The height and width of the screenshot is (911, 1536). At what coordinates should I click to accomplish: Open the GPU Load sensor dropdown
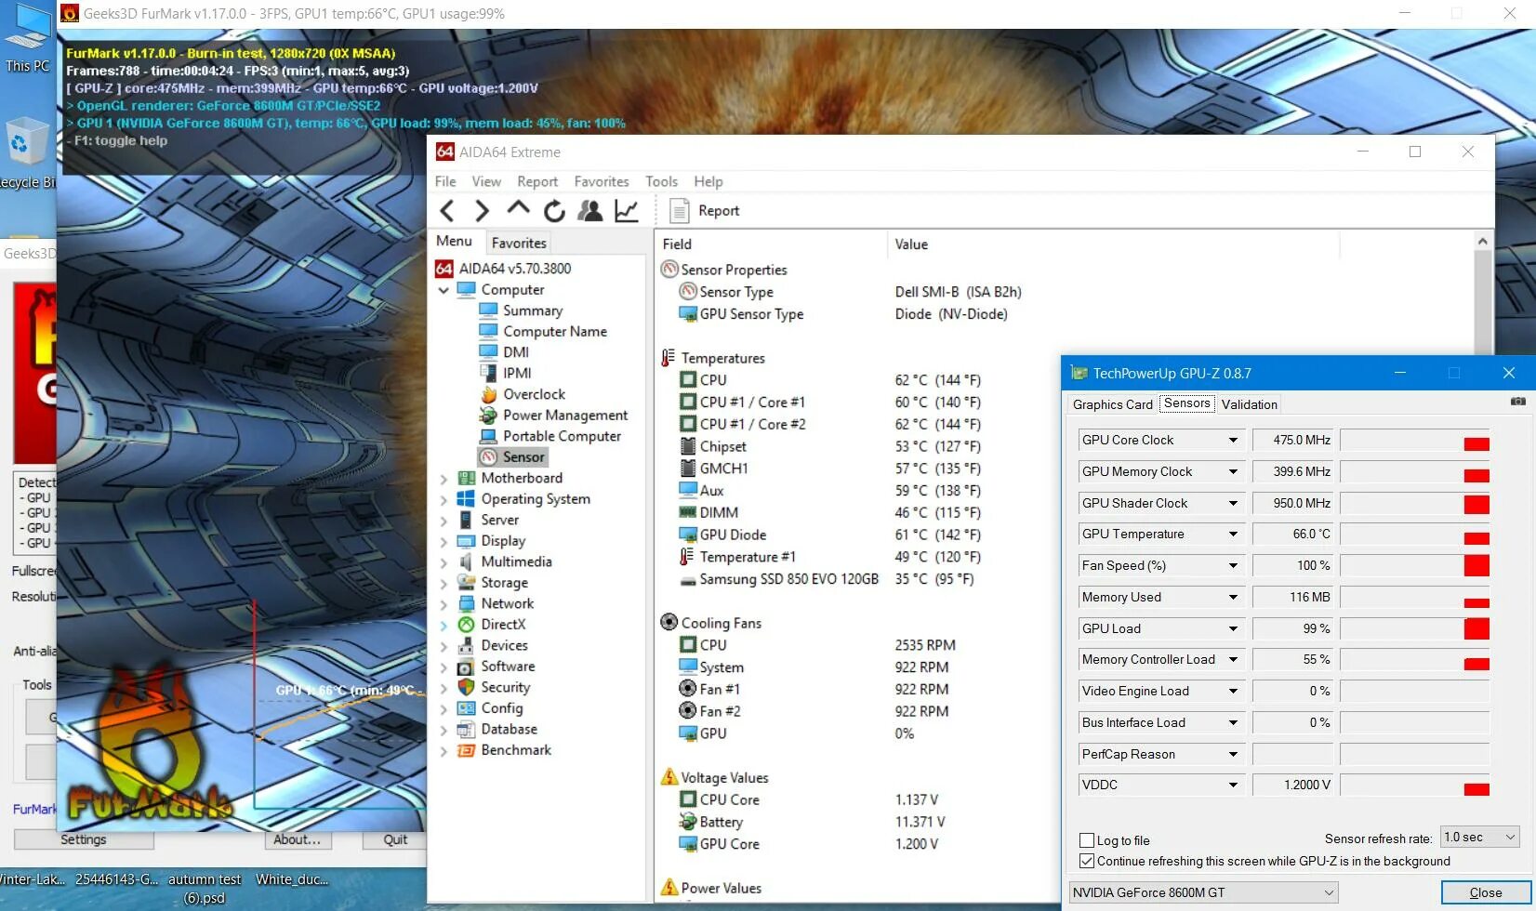click(x=1233, y=629)
